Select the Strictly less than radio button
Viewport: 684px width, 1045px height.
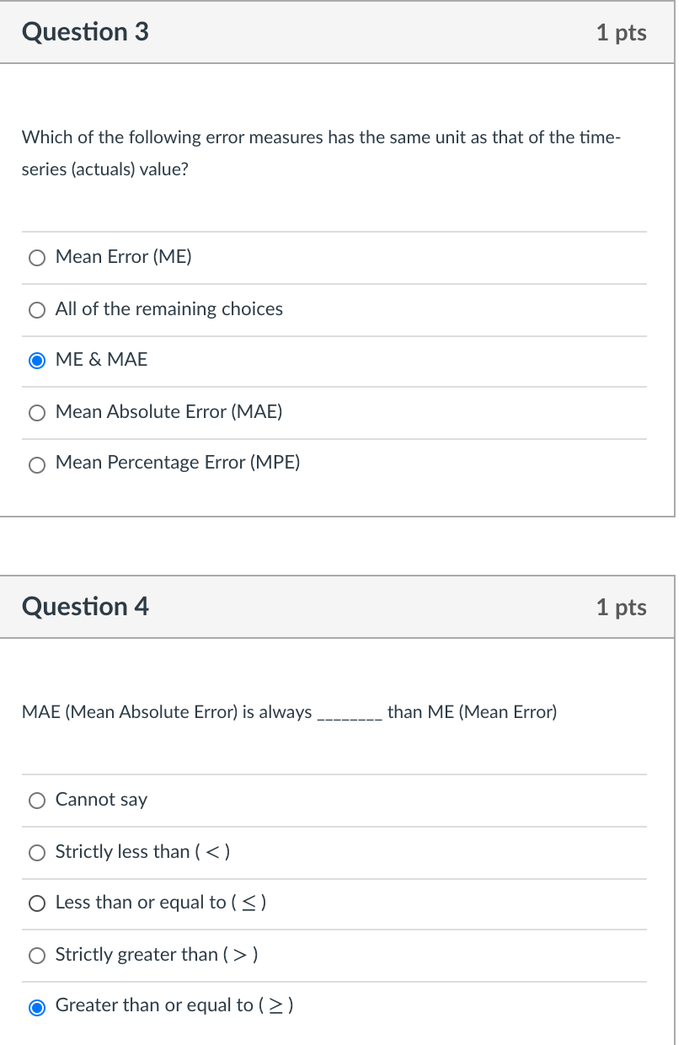[x=37, y=853]
